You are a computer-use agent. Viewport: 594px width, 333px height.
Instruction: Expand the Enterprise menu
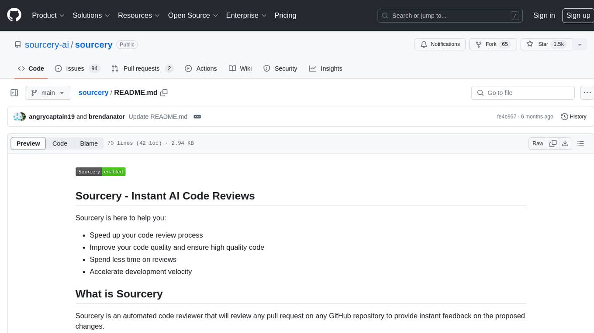246,15
